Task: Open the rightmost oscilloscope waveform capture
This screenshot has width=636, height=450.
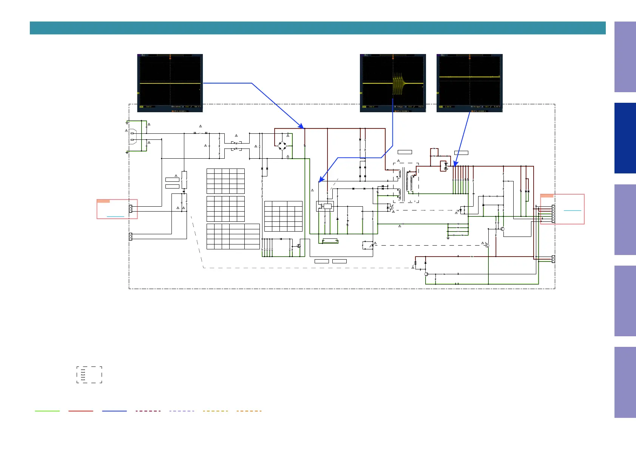Action: (x=469, y=83)
